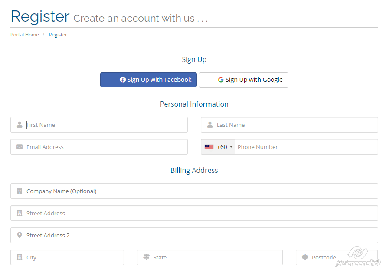The image size is (383, 269).
Task: Click the City field
Action: [x=67, y=257]
